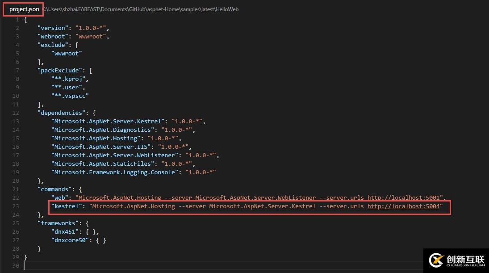Image resolution: width=489 pixels, height=273 pixels.
Task: Click "Microsoft.AspNet.Server.WebListener" dependency on line 17
Action: click(x=115, y=155)
